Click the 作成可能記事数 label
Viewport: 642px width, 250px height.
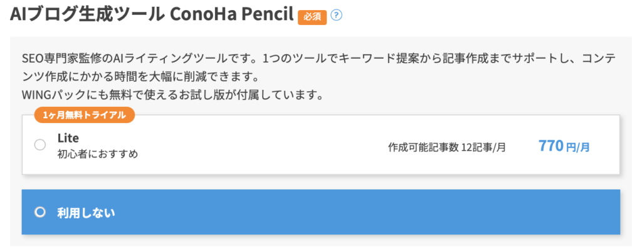point(423,147)
